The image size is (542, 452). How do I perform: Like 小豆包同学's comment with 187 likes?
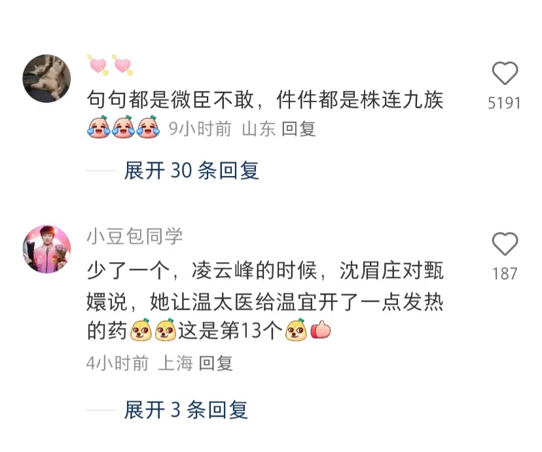(x=505, y=244)
